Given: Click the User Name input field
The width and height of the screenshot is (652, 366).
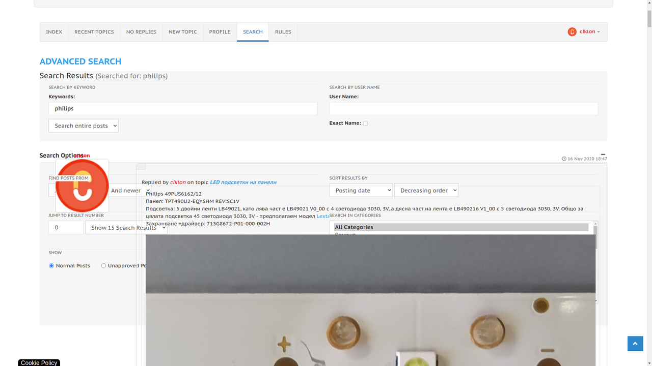Looking at the screenshot, I should [464, 108].
